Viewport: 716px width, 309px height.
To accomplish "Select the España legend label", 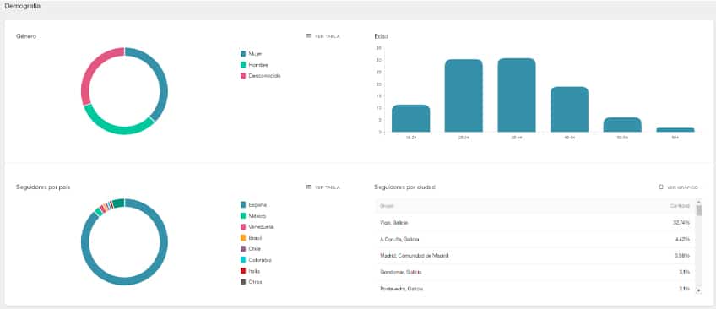I will pos(258,205).
